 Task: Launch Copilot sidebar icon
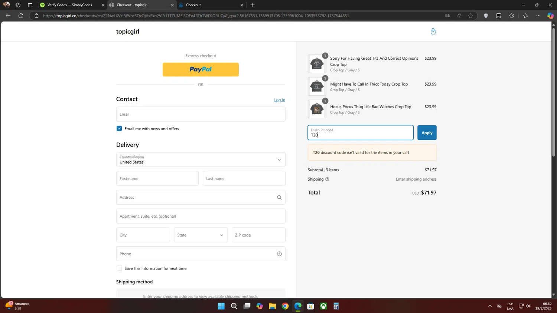pyautogui.click(x=550, y=16)
